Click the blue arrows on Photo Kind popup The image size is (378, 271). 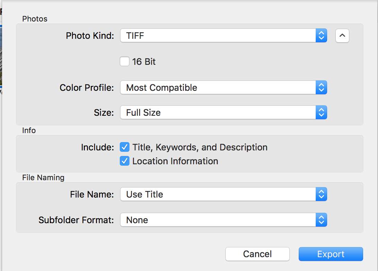pos(321,36)
